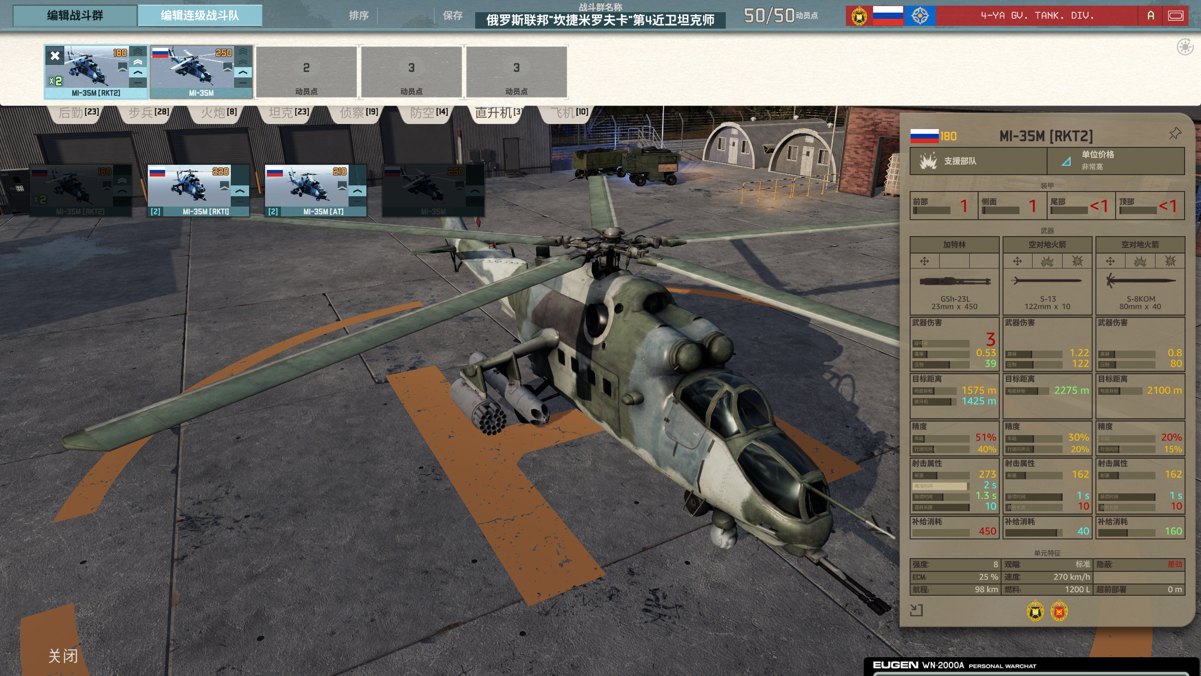Click the '270 km/h' speed value
Screen dimensions: 1201x676
[1072, 577]
